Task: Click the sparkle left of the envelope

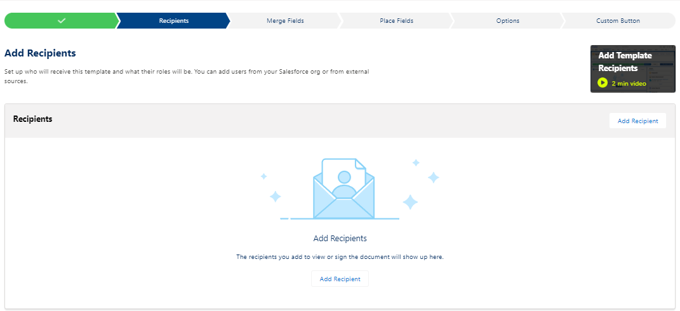Action: click(275, 197)
